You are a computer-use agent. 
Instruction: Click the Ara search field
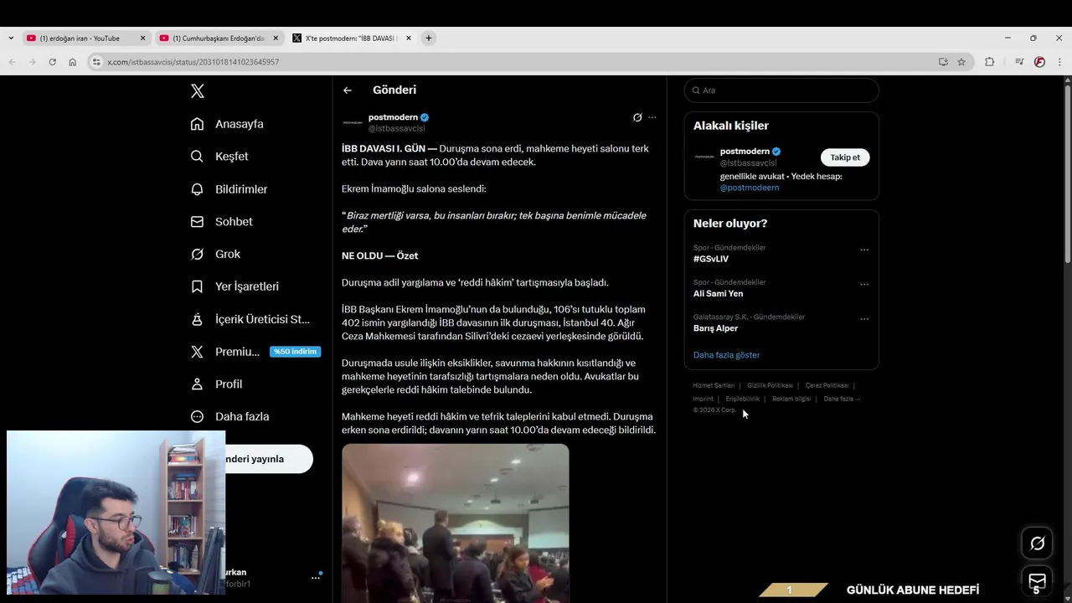point(781,90)
